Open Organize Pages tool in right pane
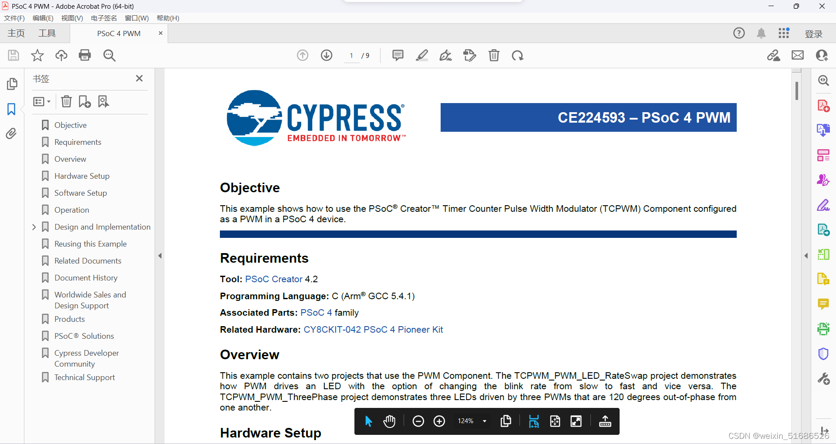The width and height of the screenshot is (836, 444). [823, 155]
